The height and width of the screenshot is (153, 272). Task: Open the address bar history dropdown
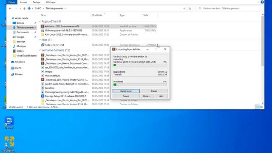pyautogui.click(x=184, y=8)
